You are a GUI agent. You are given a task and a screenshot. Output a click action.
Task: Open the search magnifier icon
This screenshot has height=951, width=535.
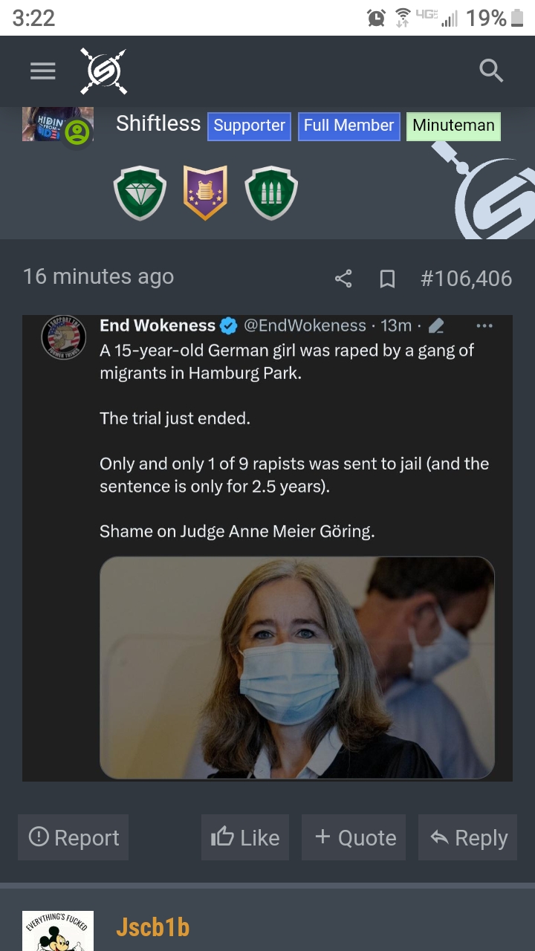(x=491, y=71)
